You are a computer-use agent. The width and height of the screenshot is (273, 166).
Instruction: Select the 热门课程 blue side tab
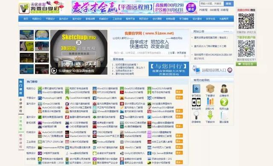(21, 87)
